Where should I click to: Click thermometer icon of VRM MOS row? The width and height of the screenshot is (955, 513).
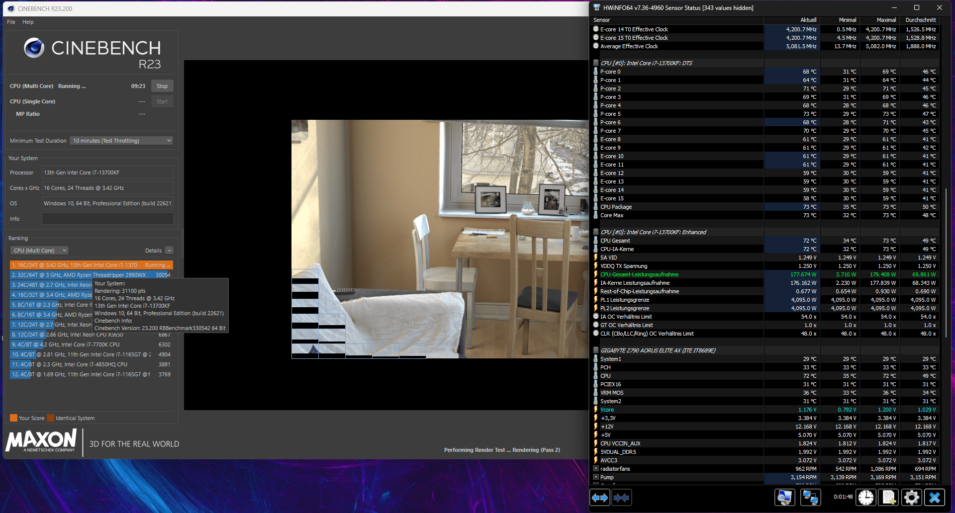pos(596,393)
